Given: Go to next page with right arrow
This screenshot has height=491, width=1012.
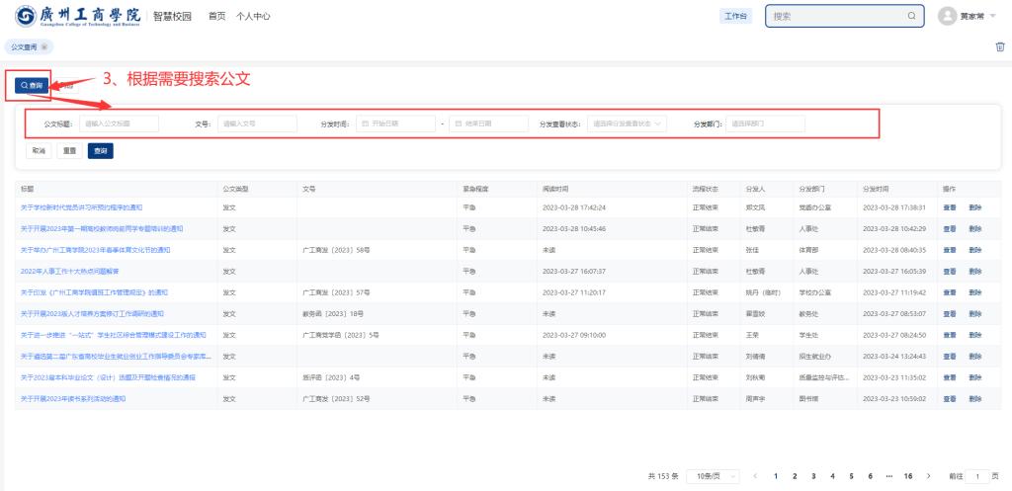Looking at the screenshot, I should [928, 475].
